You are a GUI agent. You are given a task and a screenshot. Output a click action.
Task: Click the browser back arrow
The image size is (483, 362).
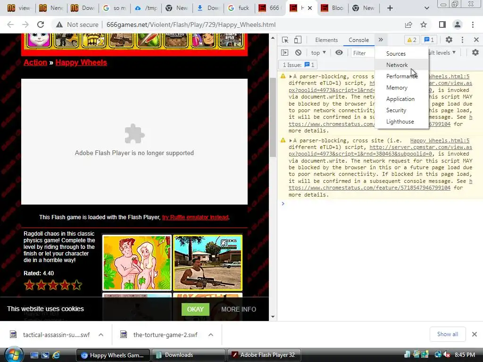[x=10, y=25]
